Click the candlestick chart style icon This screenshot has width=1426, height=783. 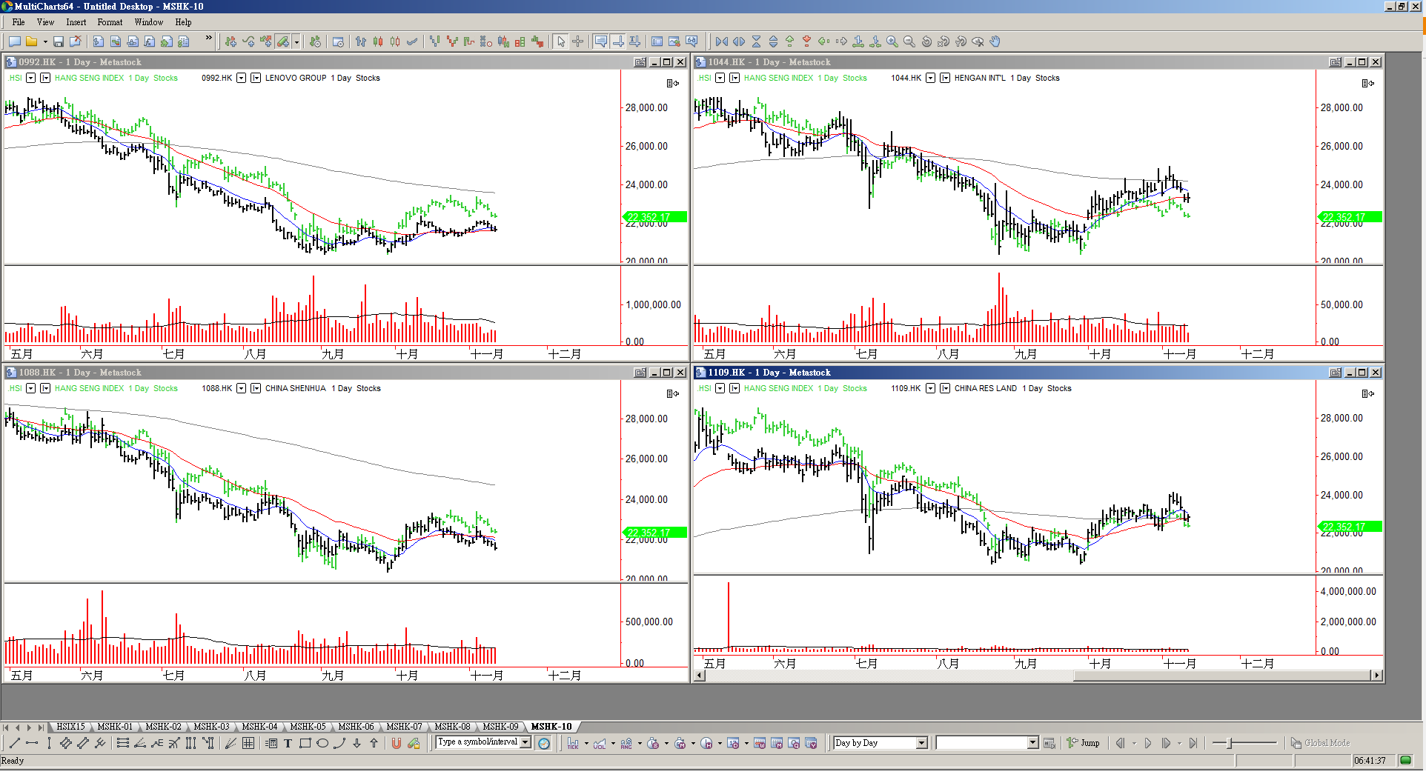[x=378, y=41]
